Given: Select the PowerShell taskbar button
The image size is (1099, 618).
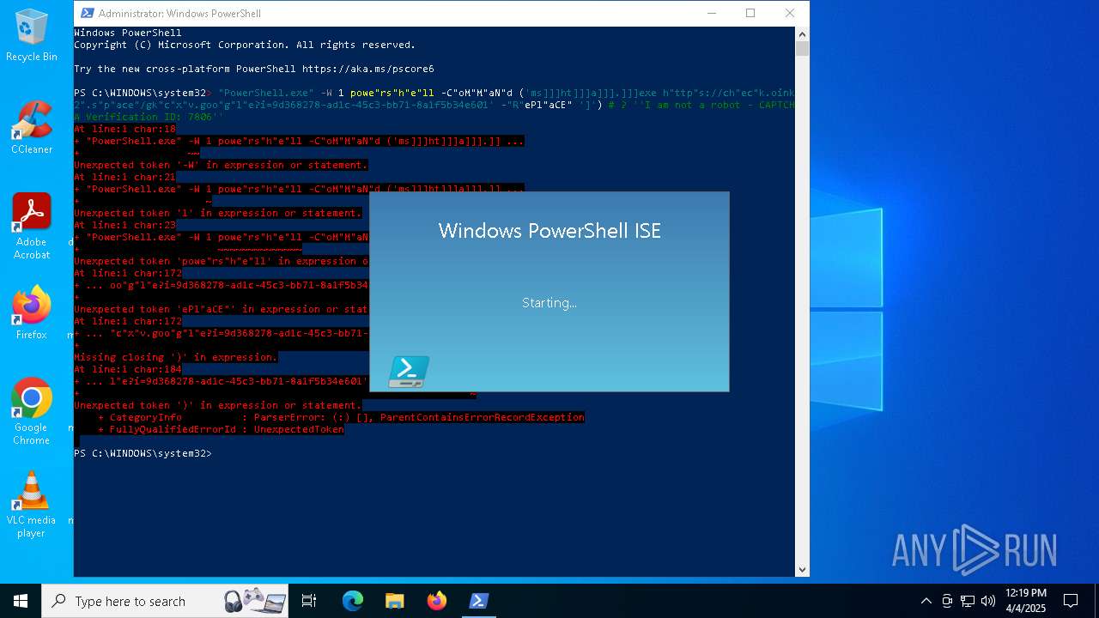Looking at the screenshot, I should point(479,601).
